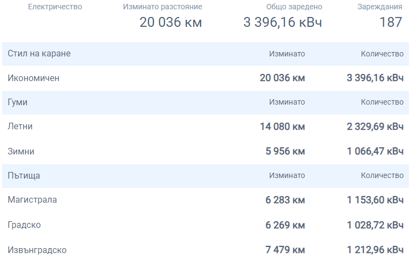
Task: Toggle the Пътища section header
Action: pos(24,176)
